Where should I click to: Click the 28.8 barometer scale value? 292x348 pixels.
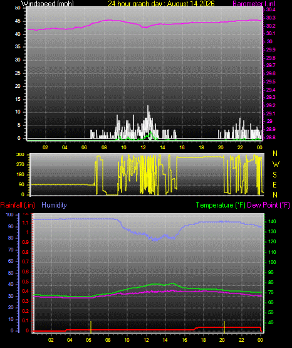pyautogui.click(x=271, y=137)
